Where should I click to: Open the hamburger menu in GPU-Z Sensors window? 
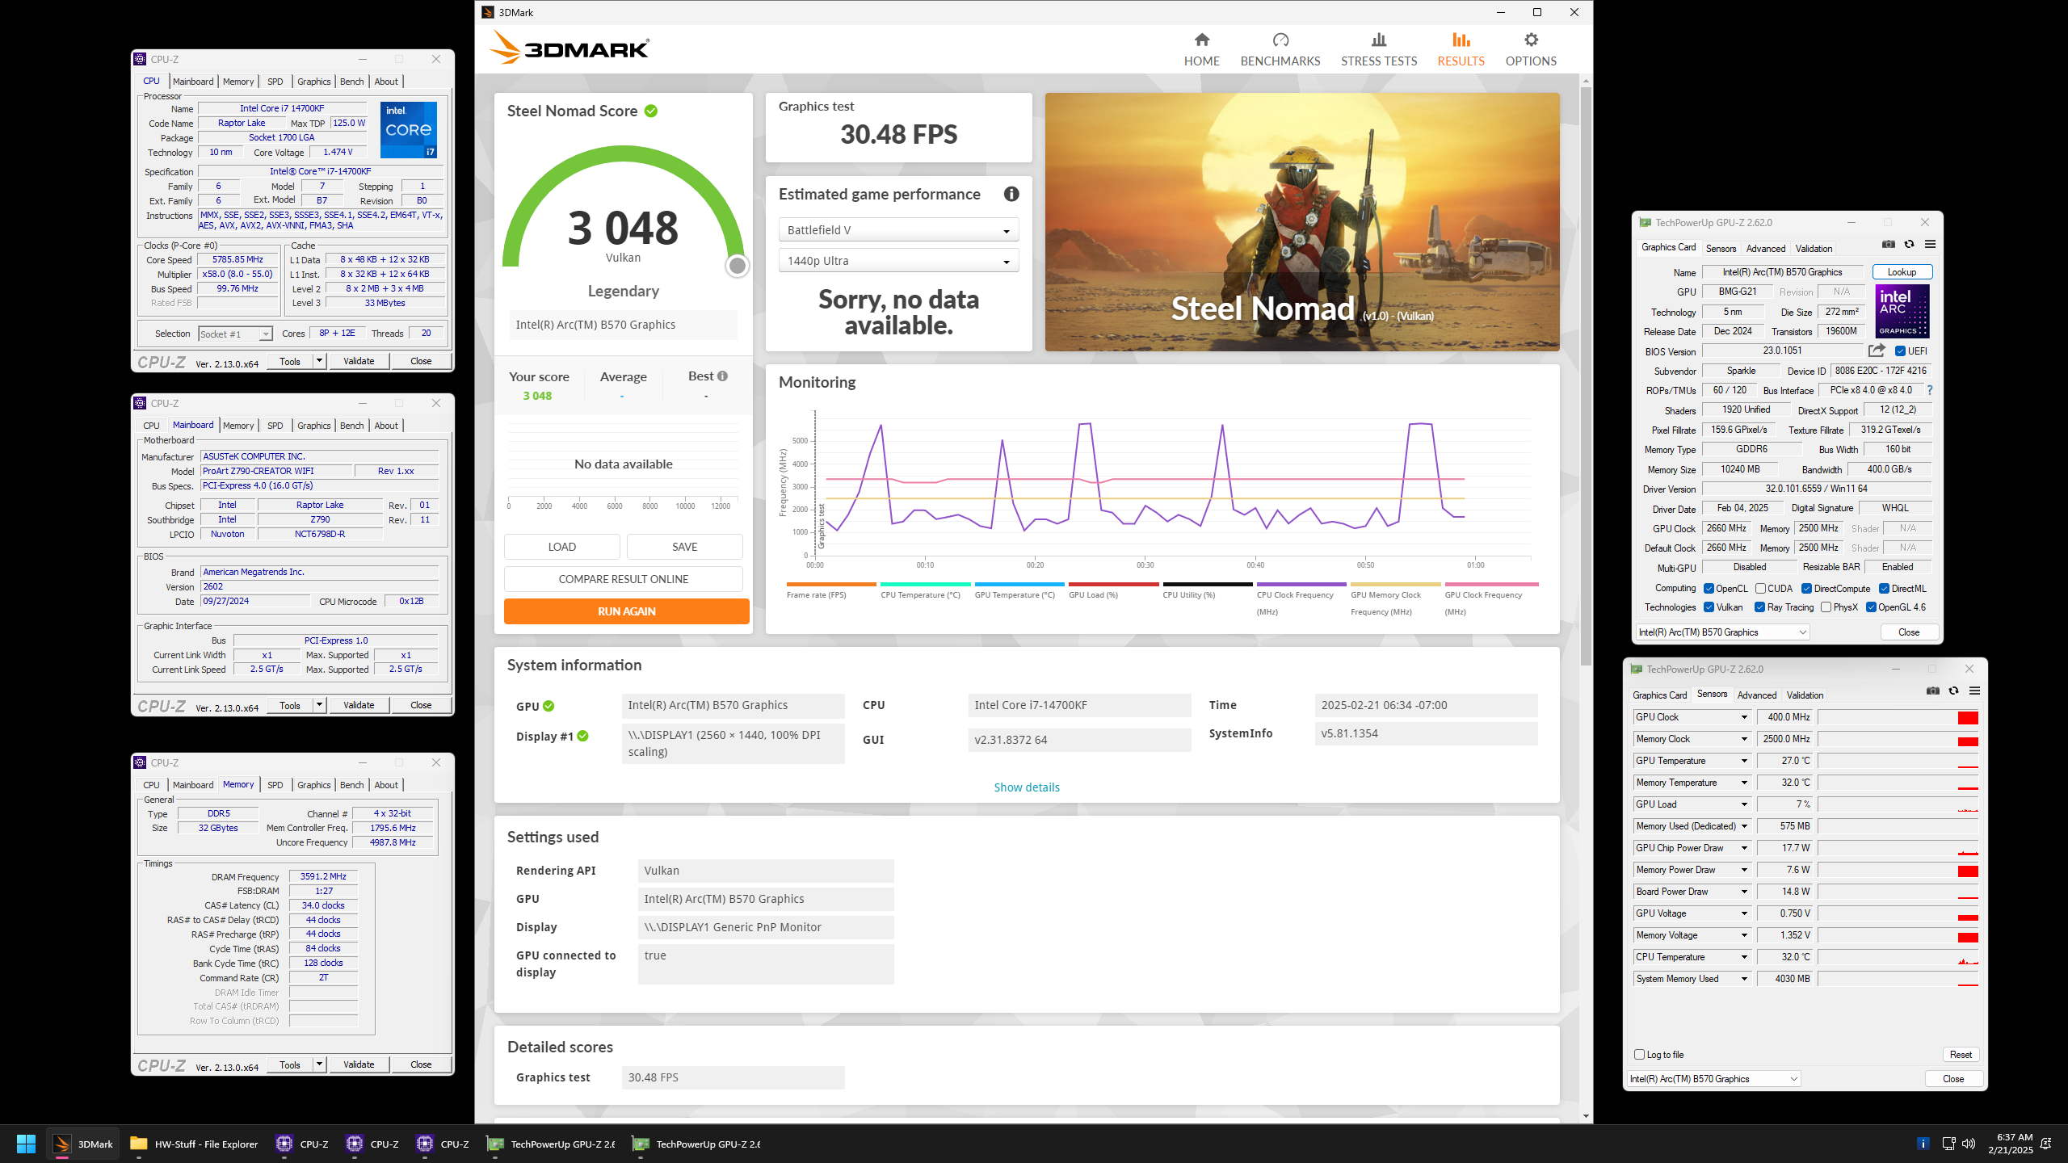click(1974, 691)
